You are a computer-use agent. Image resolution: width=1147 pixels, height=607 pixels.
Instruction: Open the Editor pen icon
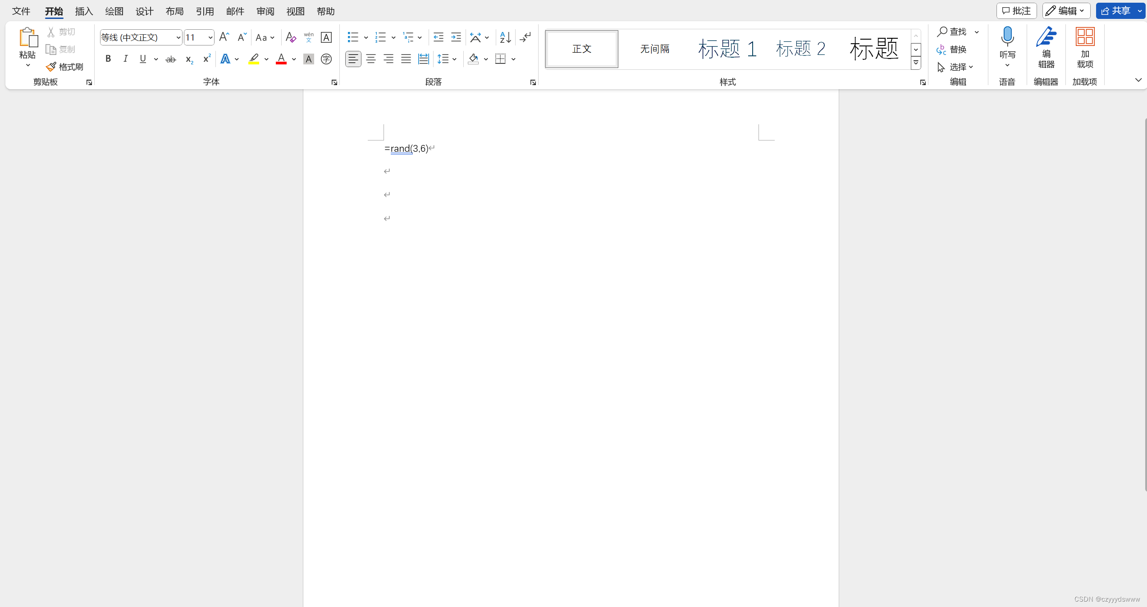(1046, 37)
